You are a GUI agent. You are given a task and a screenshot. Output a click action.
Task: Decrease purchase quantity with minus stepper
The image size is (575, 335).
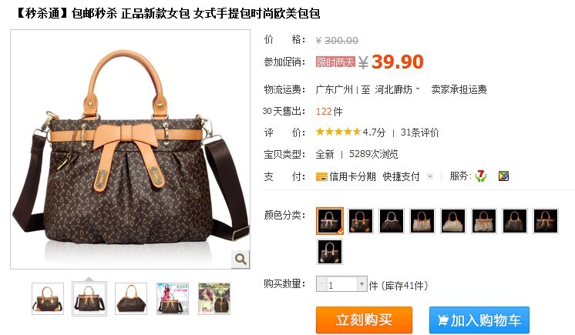point(321,284)
